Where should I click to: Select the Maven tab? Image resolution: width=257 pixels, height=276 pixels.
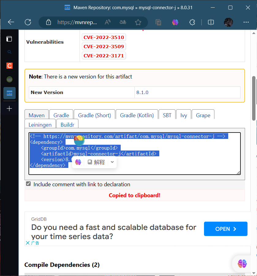click(36, 115)
